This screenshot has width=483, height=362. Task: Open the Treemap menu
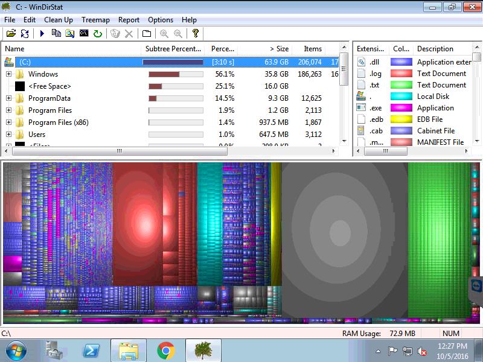(95, 20)
